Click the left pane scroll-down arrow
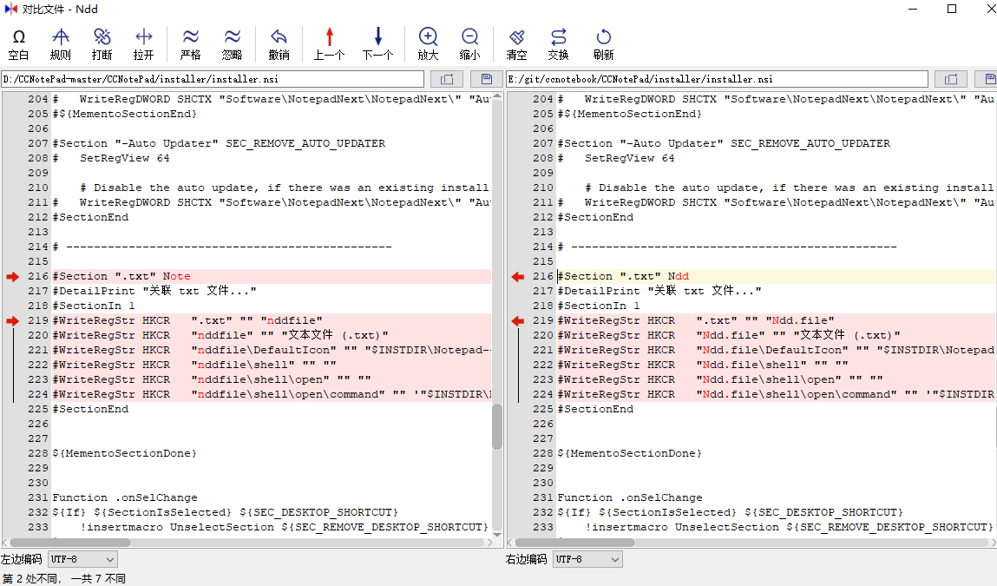Viewport: 997px width, 586px height. [x=497, y=535]
